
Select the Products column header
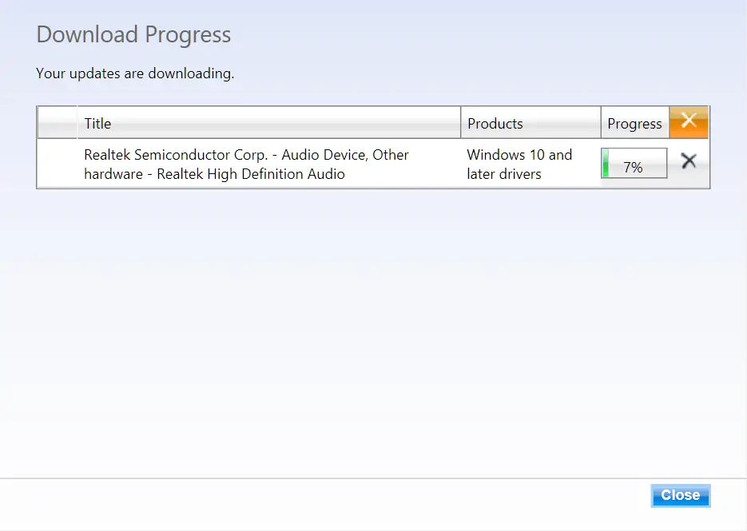tap(530, 123)
